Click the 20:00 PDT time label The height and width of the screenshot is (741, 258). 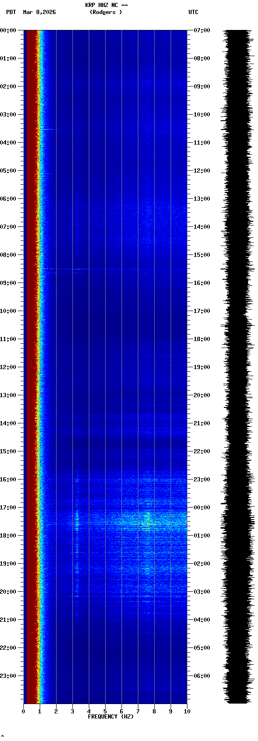pyautogui.click(x=8, y=592)
